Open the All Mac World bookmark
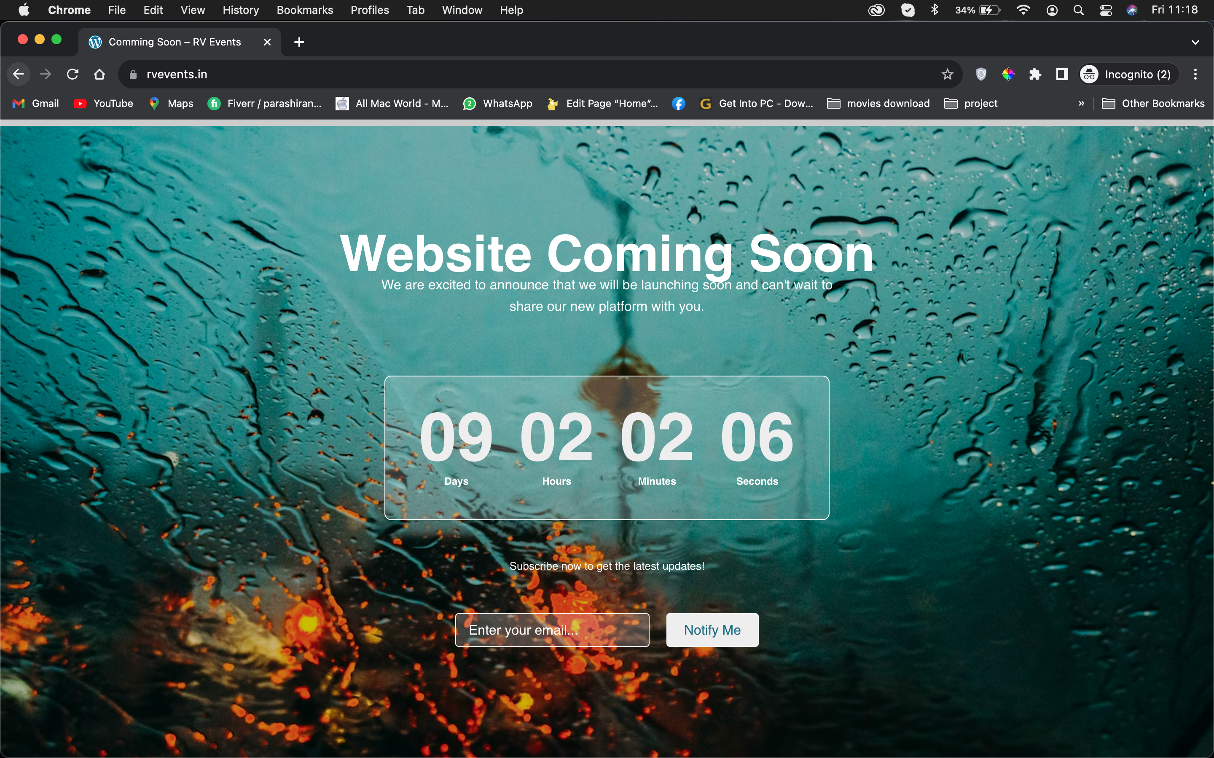Viewport: 1214px width, 758px height. click(392, 103)
